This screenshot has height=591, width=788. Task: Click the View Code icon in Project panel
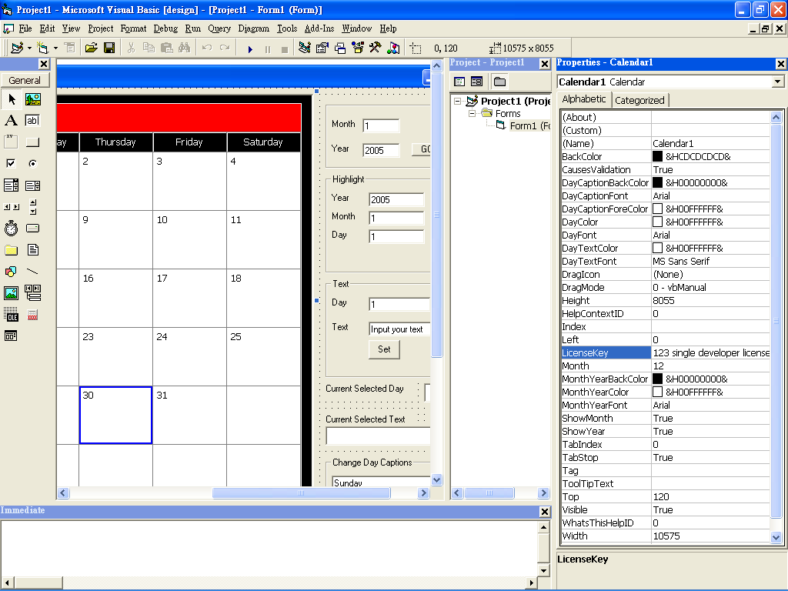tap(459, 82)
